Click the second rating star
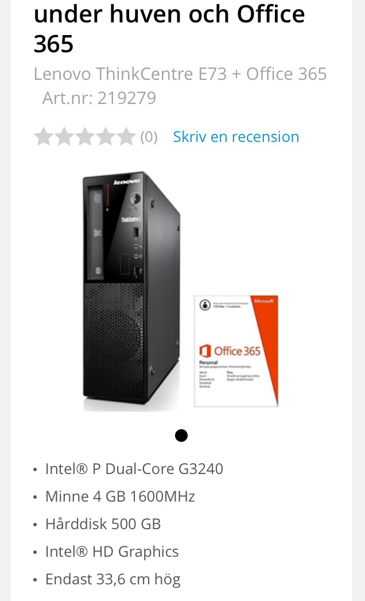This screenshot has width=365, height=601. point(64,136)
